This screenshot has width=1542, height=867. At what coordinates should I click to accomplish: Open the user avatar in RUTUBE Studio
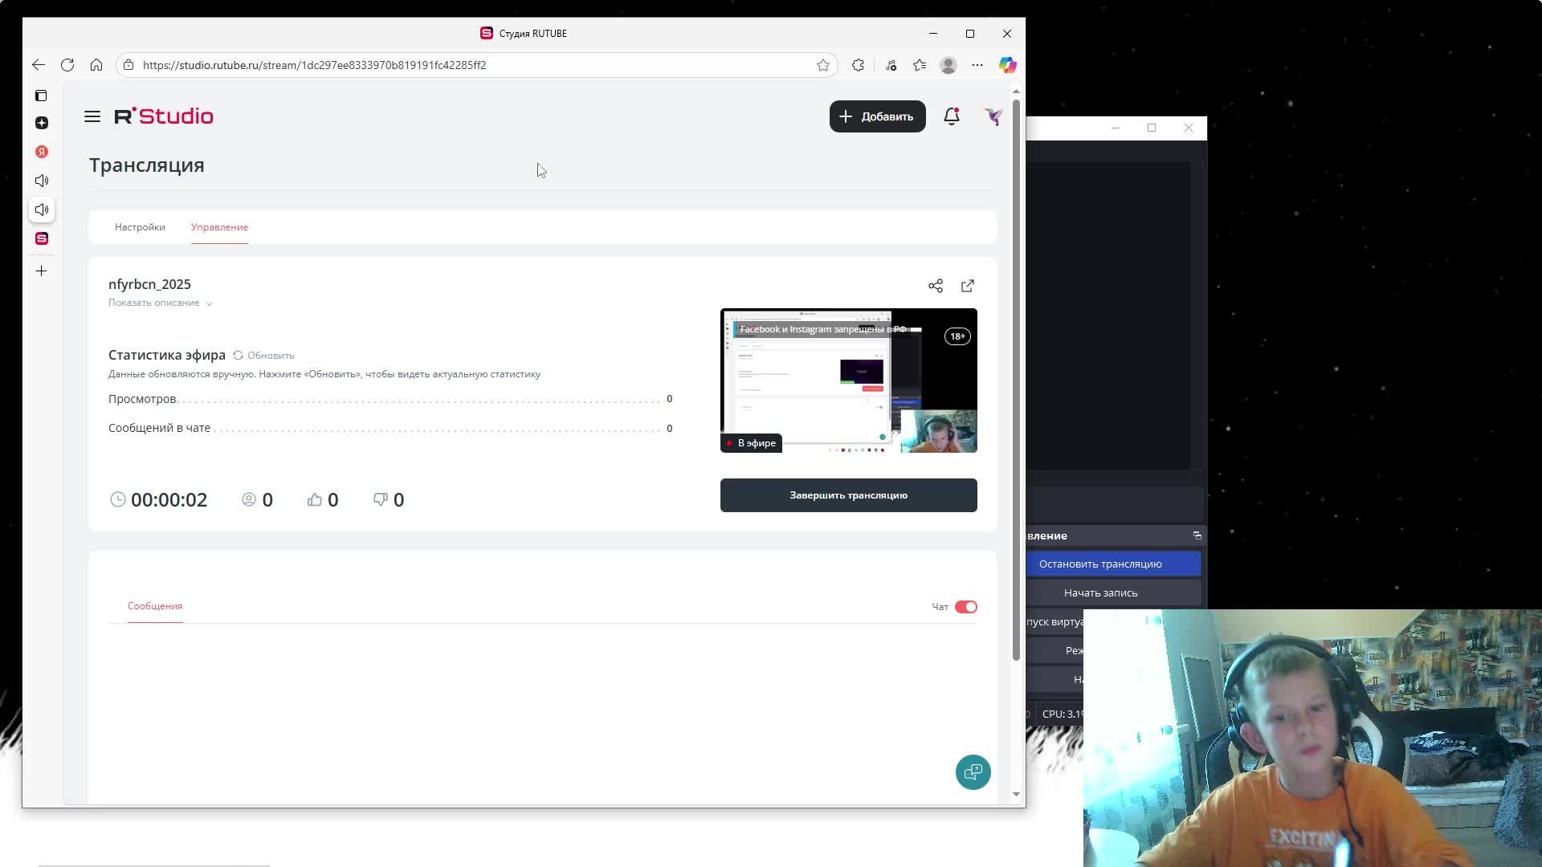(x=993, y=116)
